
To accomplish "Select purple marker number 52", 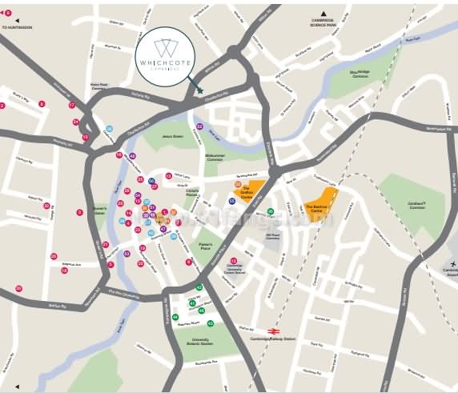I will (x=199, y=126).
